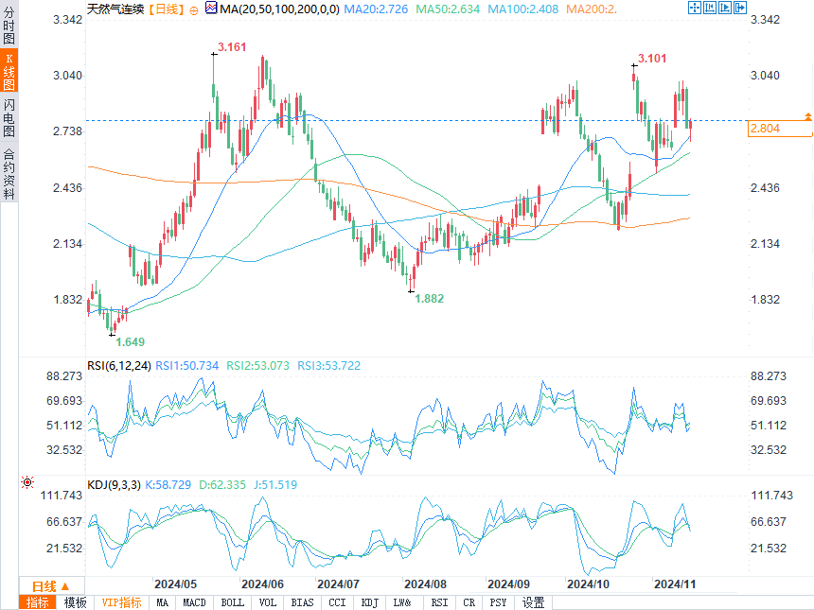Click the MA20:2.726 legend value
Screen dimensions: 814x610
[x=376, y=9]
